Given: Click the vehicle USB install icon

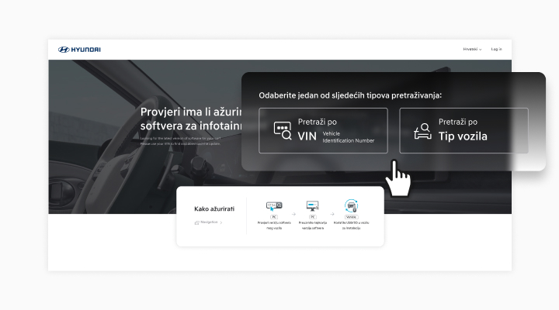Looking at the screenshot, I should [x=351, y=206].
